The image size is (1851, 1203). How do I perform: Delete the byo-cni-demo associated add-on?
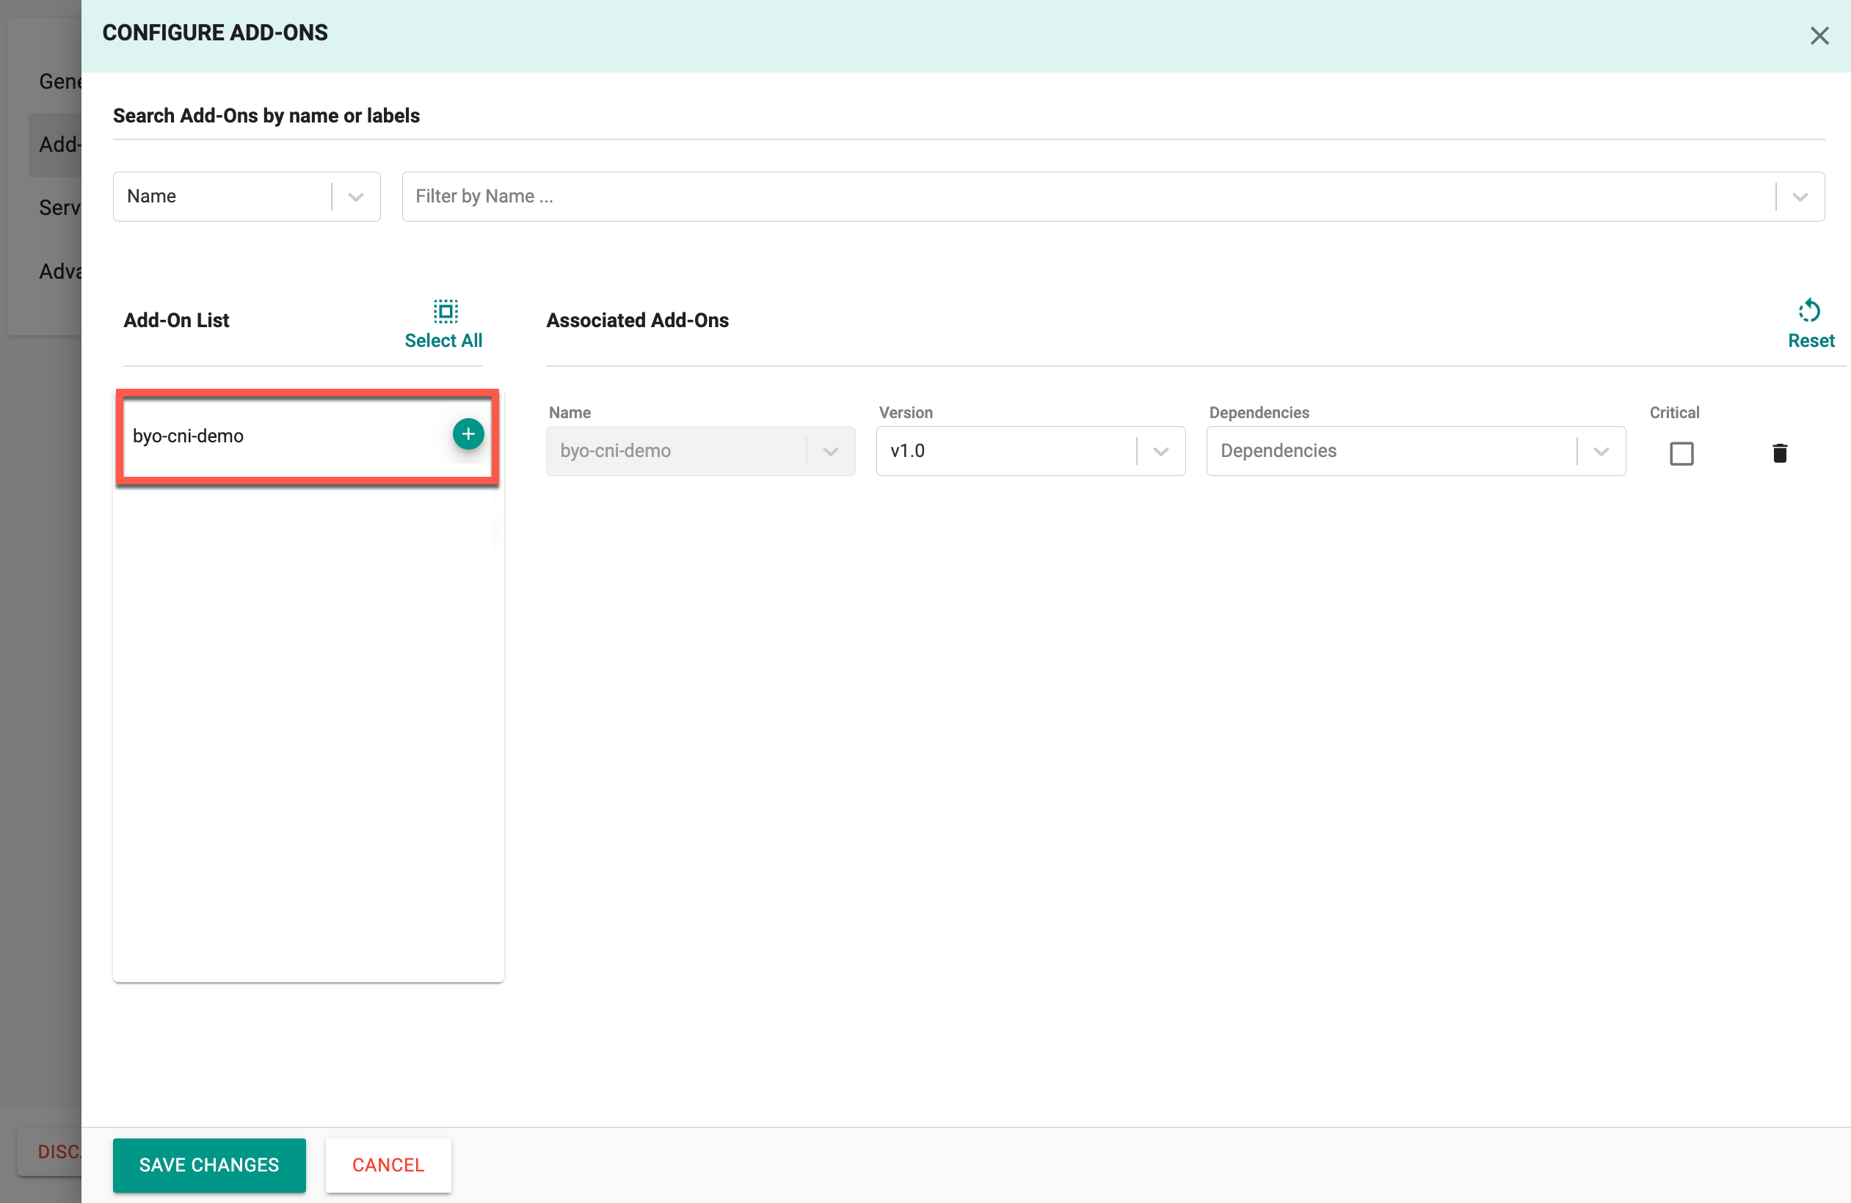coord(1780,453)
